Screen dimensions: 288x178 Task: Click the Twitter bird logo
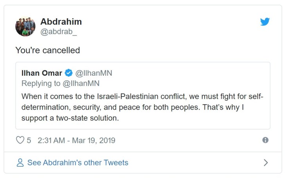(x=265, y=22)
